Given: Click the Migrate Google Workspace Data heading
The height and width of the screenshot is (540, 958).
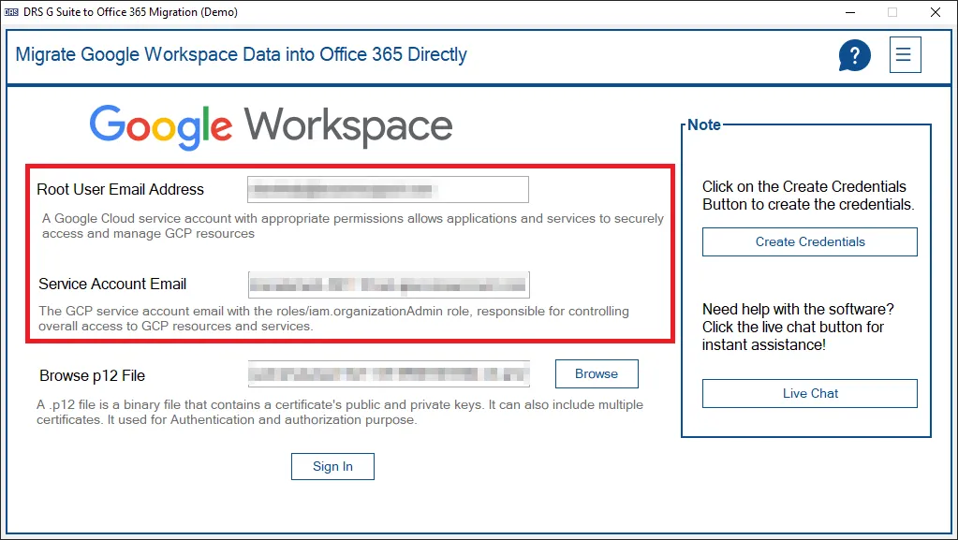Looking at the screenshot, I should 241,54.
